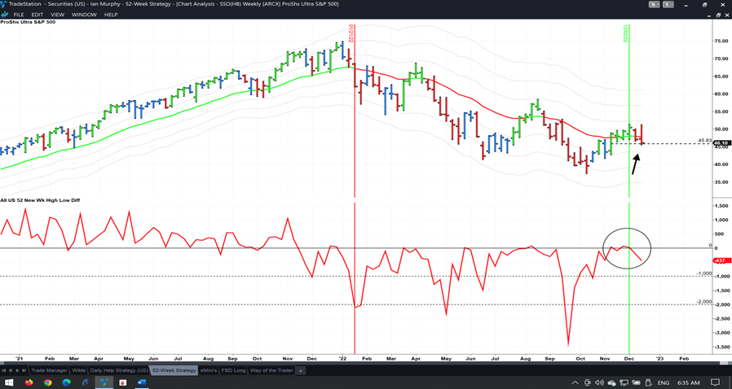Click the TradeStation logo icon beside FILE
The height and width of the screenshot is (389, 732).
[6, 15]
